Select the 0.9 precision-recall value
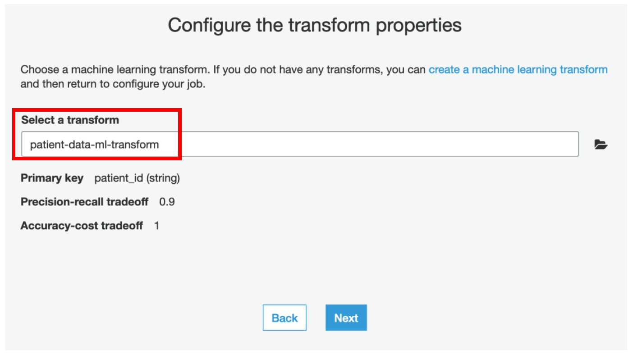 pos(167,202)
